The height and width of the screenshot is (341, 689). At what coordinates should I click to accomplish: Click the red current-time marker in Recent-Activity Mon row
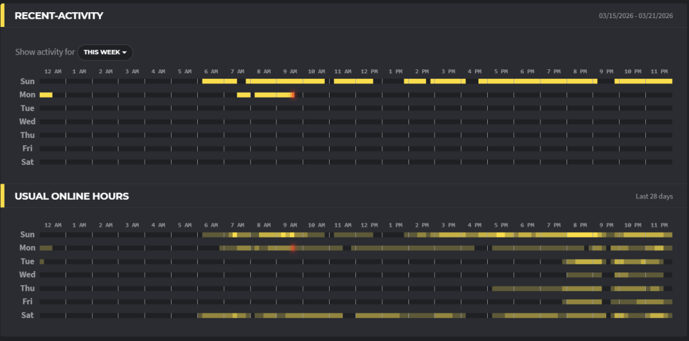click(293, 95)
